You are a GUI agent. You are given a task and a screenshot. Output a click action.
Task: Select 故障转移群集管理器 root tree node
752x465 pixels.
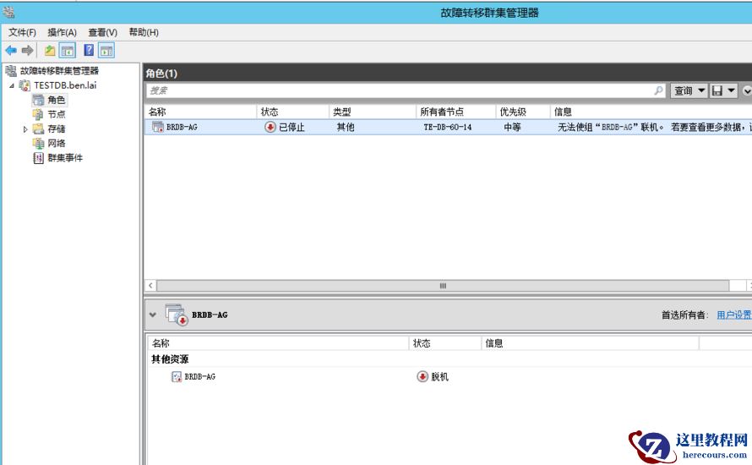tap(59, 71)
